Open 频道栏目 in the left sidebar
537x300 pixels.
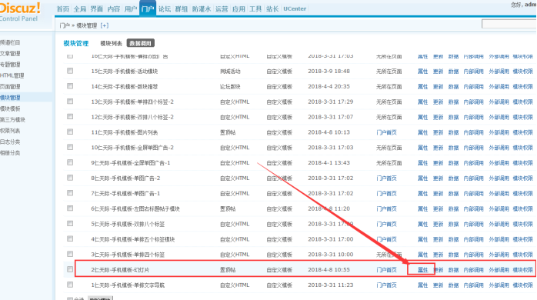(x=10, y=42)
